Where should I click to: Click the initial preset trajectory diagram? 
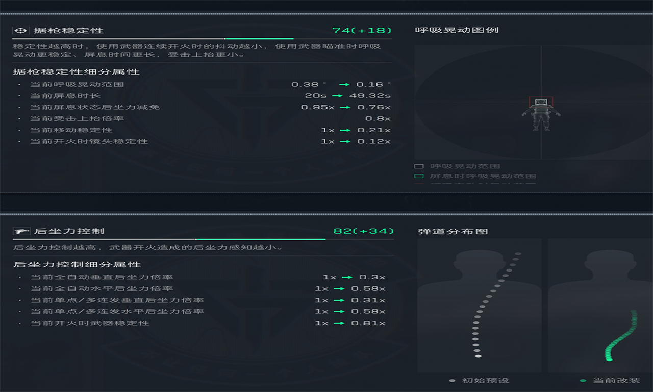click(480, 305)
